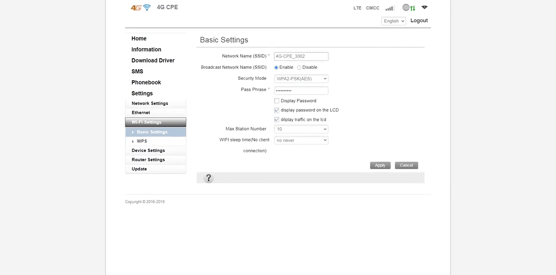
Task: Select Enable radio for SSID broadcast
Action: 276,68
